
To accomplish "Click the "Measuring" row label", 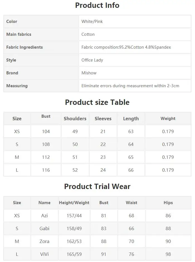I will pos(17,86).
